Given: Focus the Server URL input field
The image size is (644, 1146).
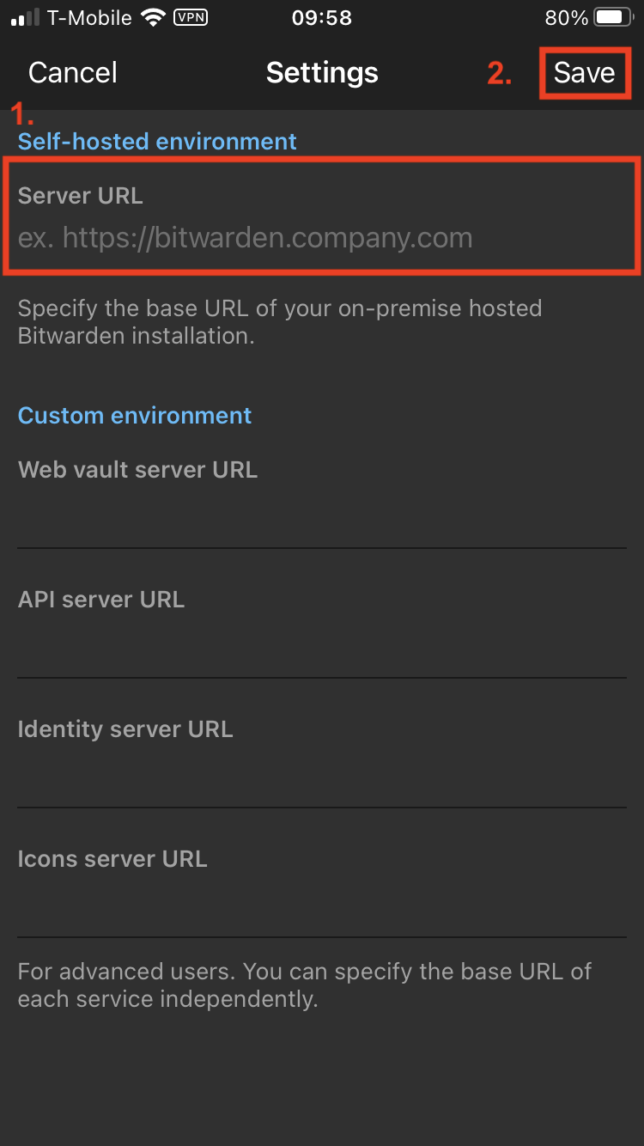Looking at the screenshot, I should coord(321,238).
